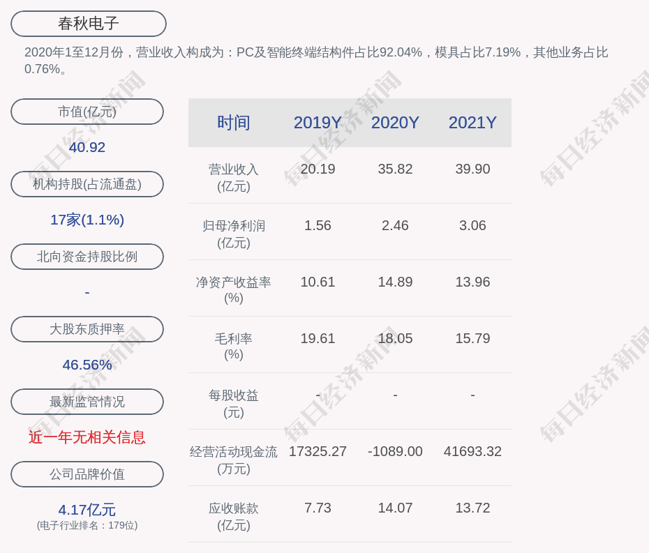The width and height of the screenshot is (649, 553).
Task: Click the 净资产收益率(%) row label
Action: [234, 290]
